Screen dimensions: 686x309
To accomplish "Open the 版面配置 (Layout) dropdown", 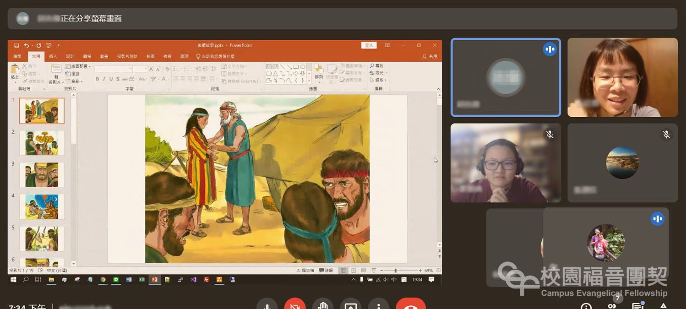I will pyautogui.click(x=78, y=66).
